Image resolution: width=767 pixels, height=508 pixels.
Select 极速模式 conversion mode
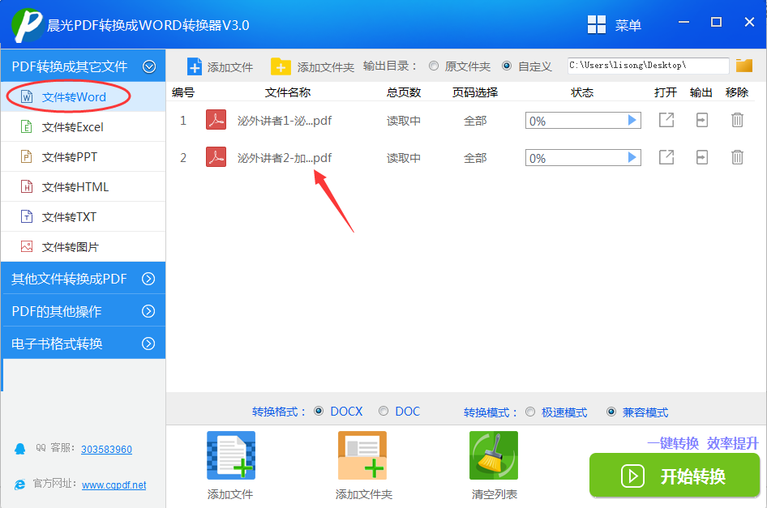[530, 412]
